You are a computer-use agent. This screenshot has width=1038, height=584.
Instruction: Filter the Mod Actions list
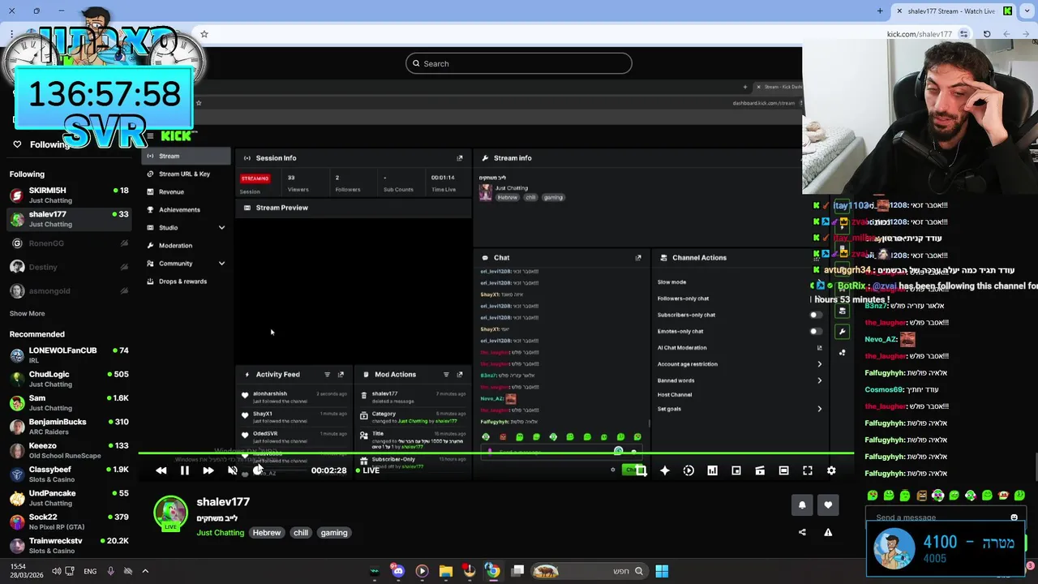point(446,375)
